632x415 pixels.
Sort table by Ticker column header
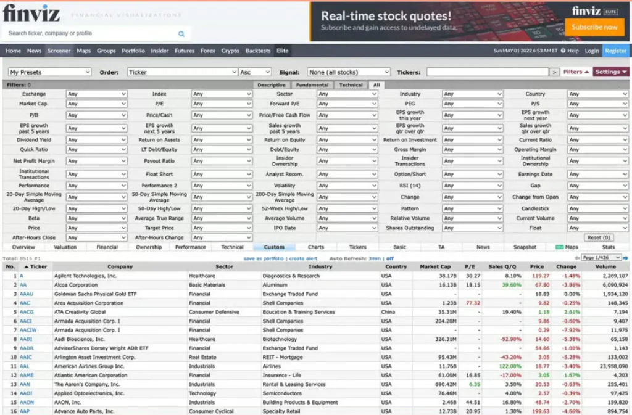35,266
